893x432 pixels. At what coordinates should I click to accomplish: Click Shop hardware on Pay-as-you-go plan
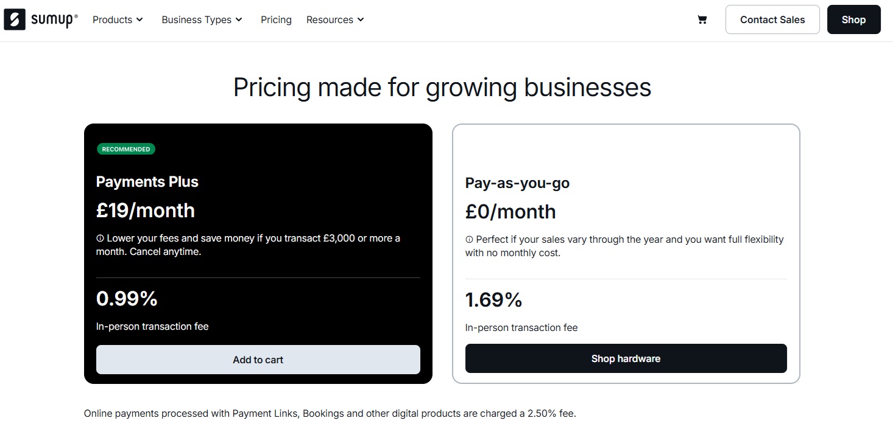626,358
